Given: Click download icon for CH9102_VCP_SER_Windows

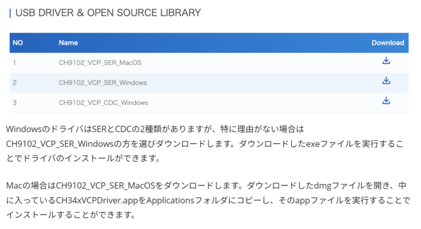Looking at the screenshot, I should point(386,80).
